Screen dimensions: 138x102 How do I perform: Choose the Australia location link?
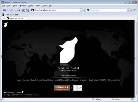click(x=26, y=80)
